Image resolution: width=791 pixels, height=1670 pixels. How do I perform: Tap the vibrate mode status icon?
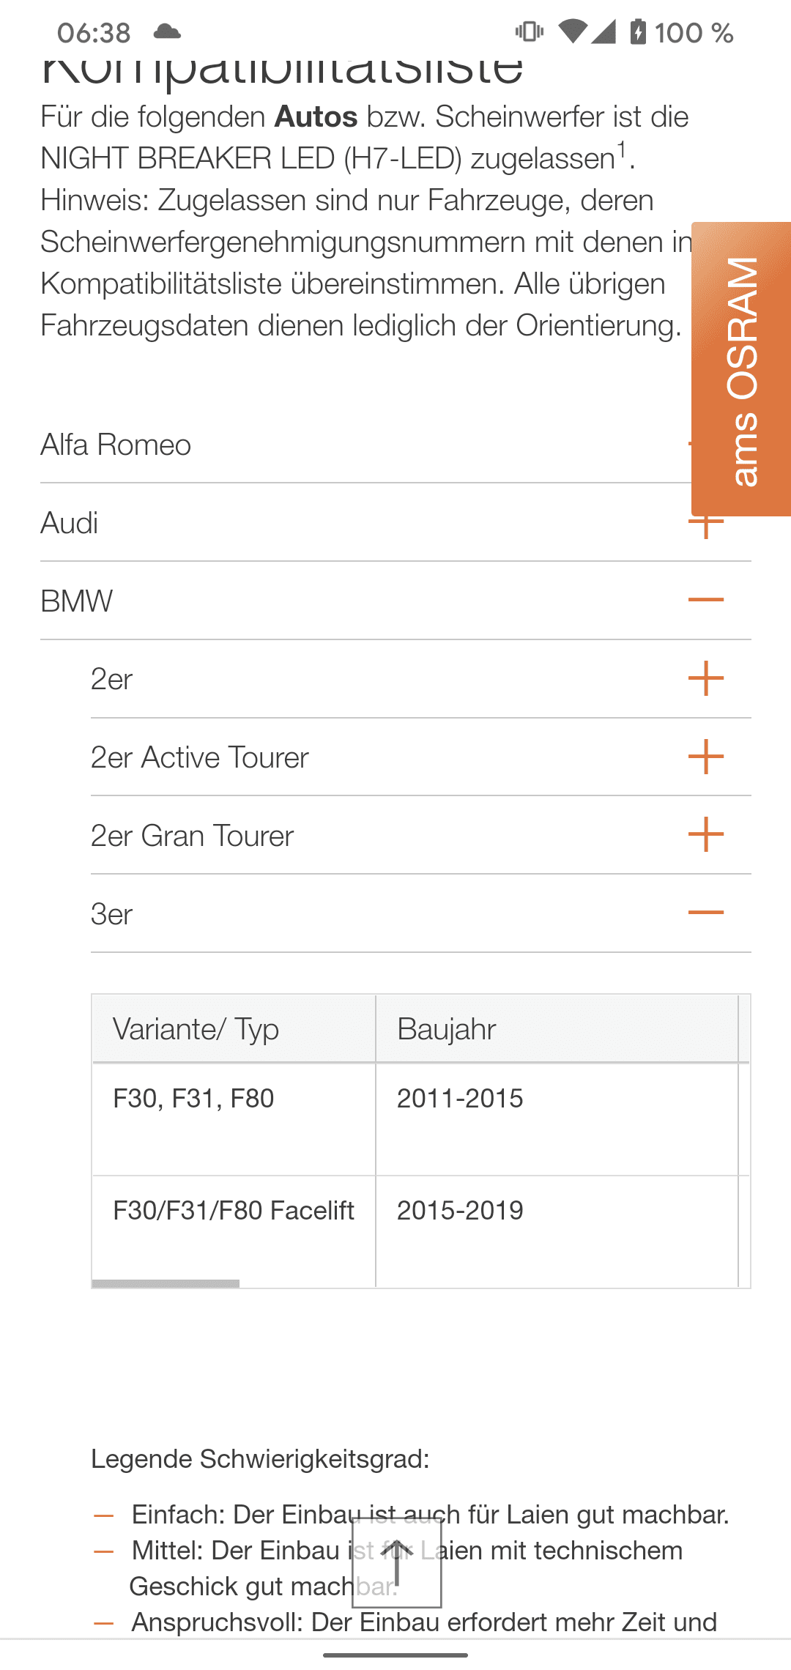[x=530, y=31]
